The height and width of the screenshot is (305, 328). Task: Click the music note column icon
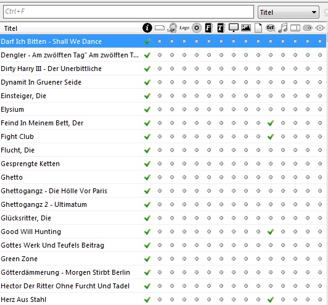(283, 28)
